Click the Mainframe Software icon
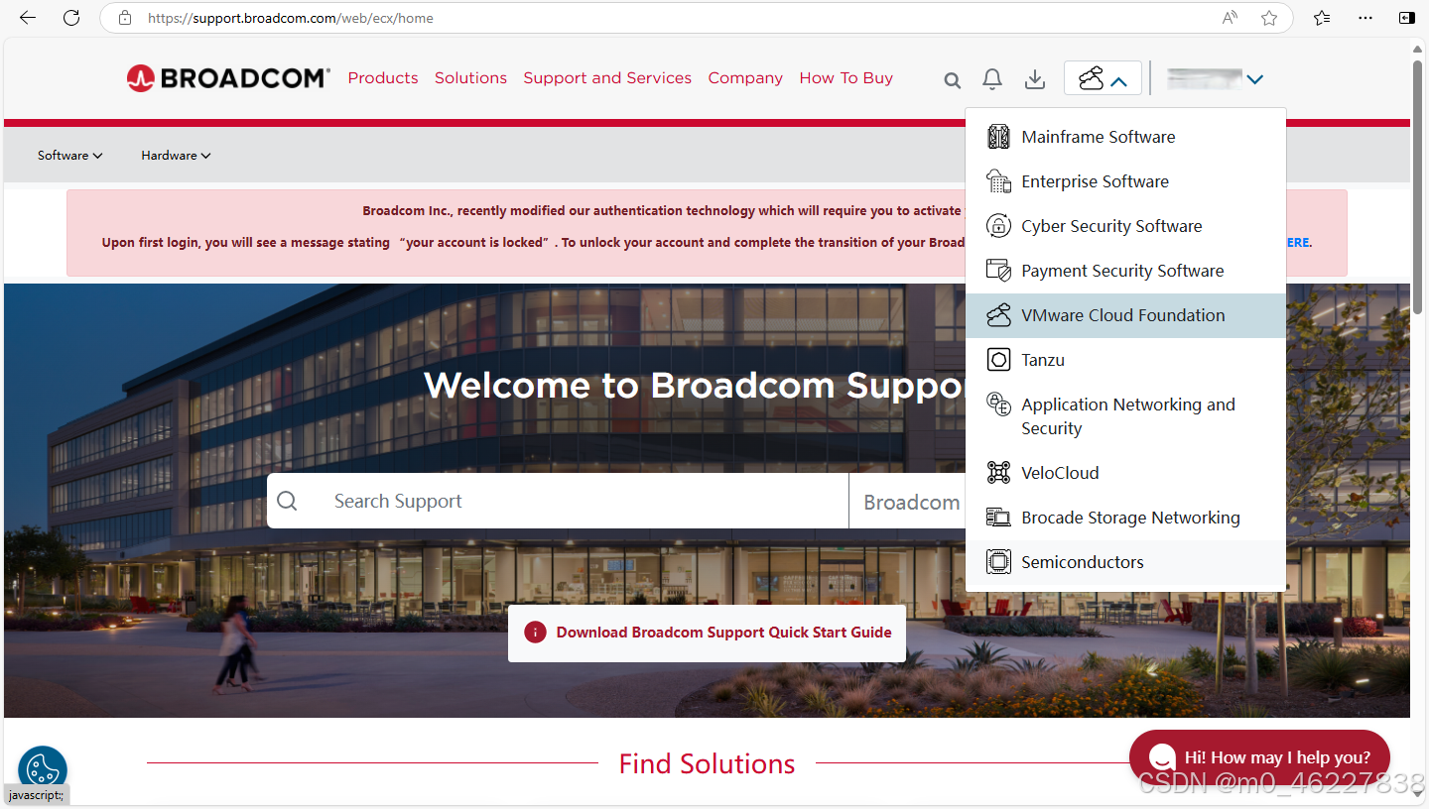This screenshot has width=1429, height=809. [x=998, y=137]
